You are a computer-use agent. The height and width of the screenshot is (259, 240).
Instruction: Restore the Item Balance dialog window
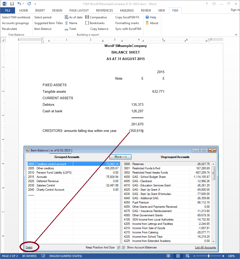pos(204,150)
